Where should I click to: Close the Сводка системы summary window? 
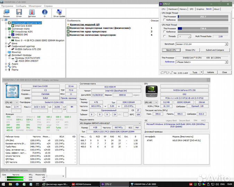coord(208,80)
